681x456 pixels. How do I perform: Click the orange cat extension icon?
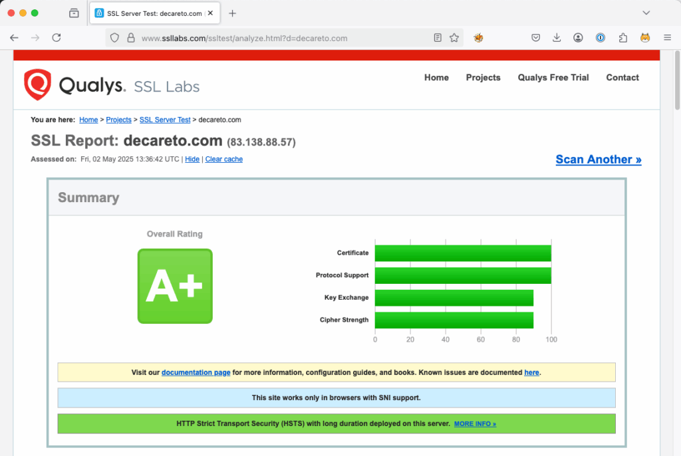tap(645, 38)
